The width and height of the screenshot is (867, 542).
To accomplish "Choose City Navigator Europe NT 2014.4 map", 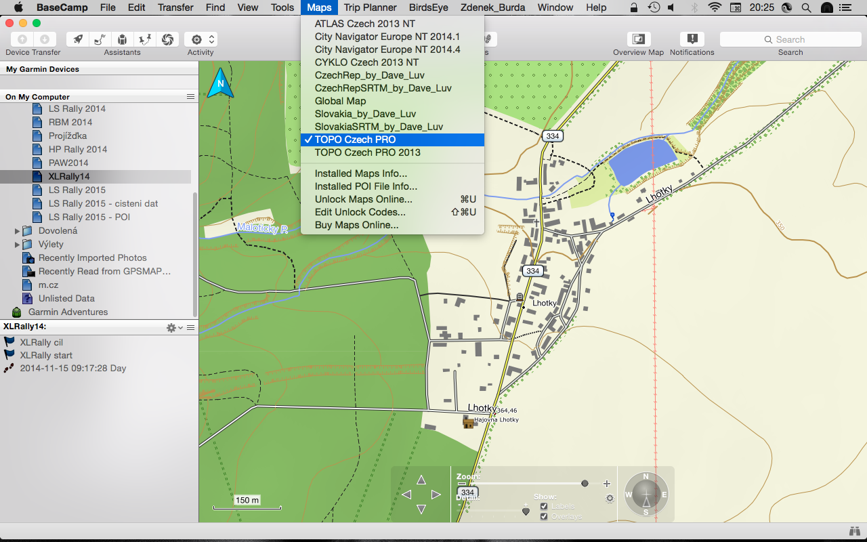I will click(x=393, y=49).
